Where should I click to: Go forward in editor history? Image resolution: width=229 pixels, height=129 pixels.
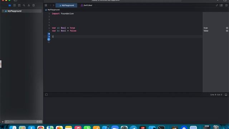[x=53, y=5]
